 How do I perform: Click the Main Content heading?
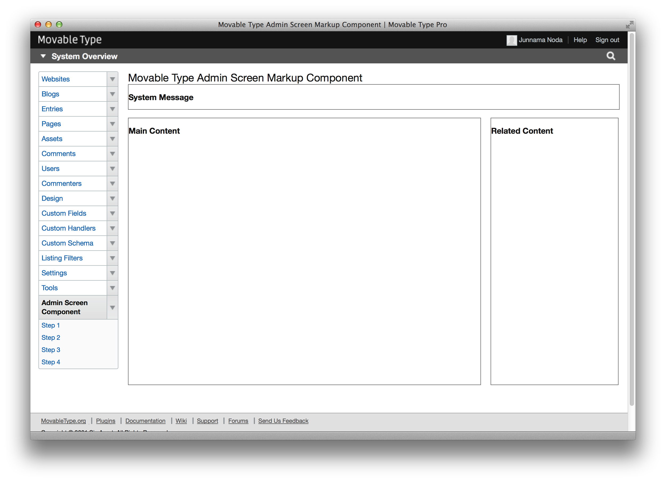tap(154, 131)
